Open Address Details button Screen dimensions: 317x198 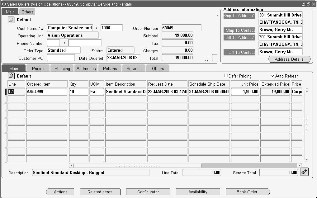coord(289,59)
